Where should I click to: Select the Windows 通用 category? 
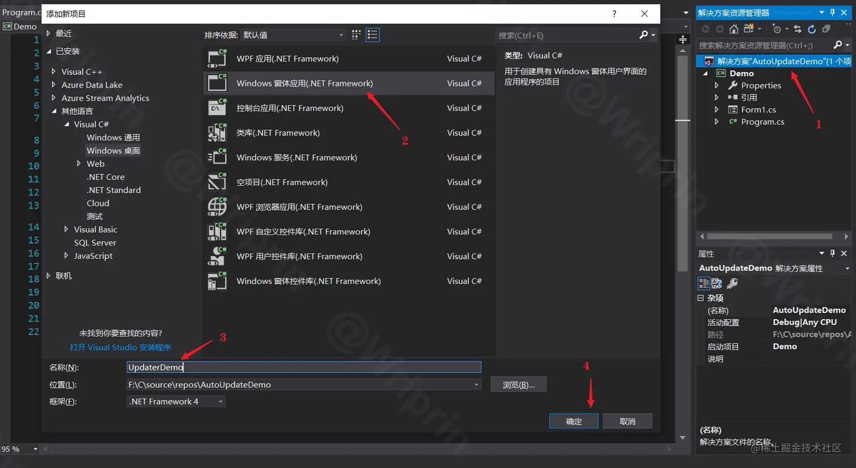tap(113, 138)
